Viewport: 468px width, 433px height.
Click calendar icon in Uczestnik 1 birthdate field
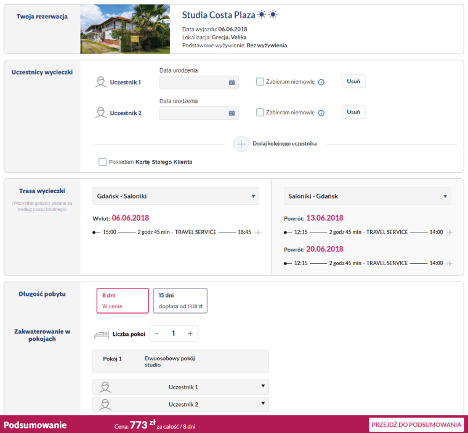point(232,82)
